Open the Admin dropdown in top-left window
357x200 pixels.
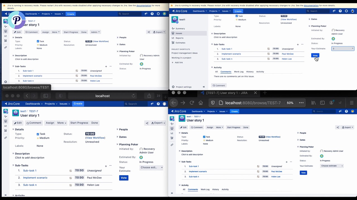pos(95,32)
